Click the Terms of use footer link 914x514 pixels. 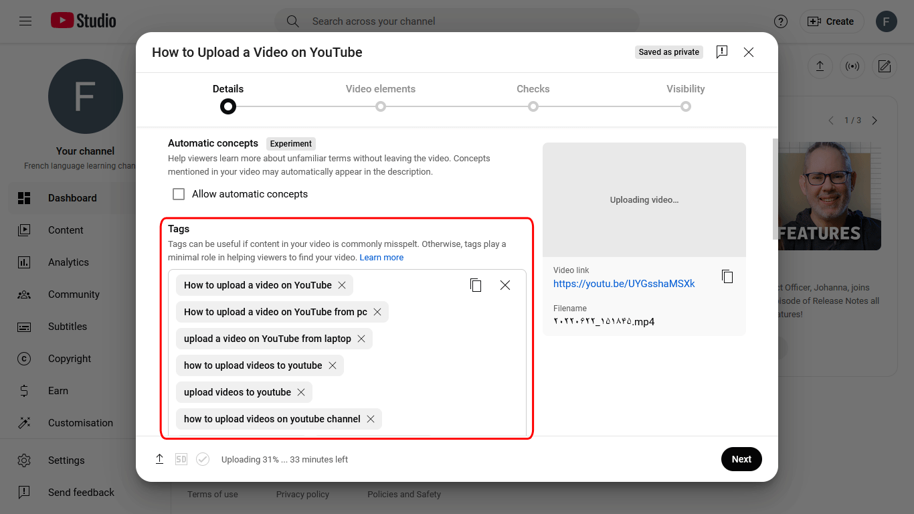coord(213,495)
